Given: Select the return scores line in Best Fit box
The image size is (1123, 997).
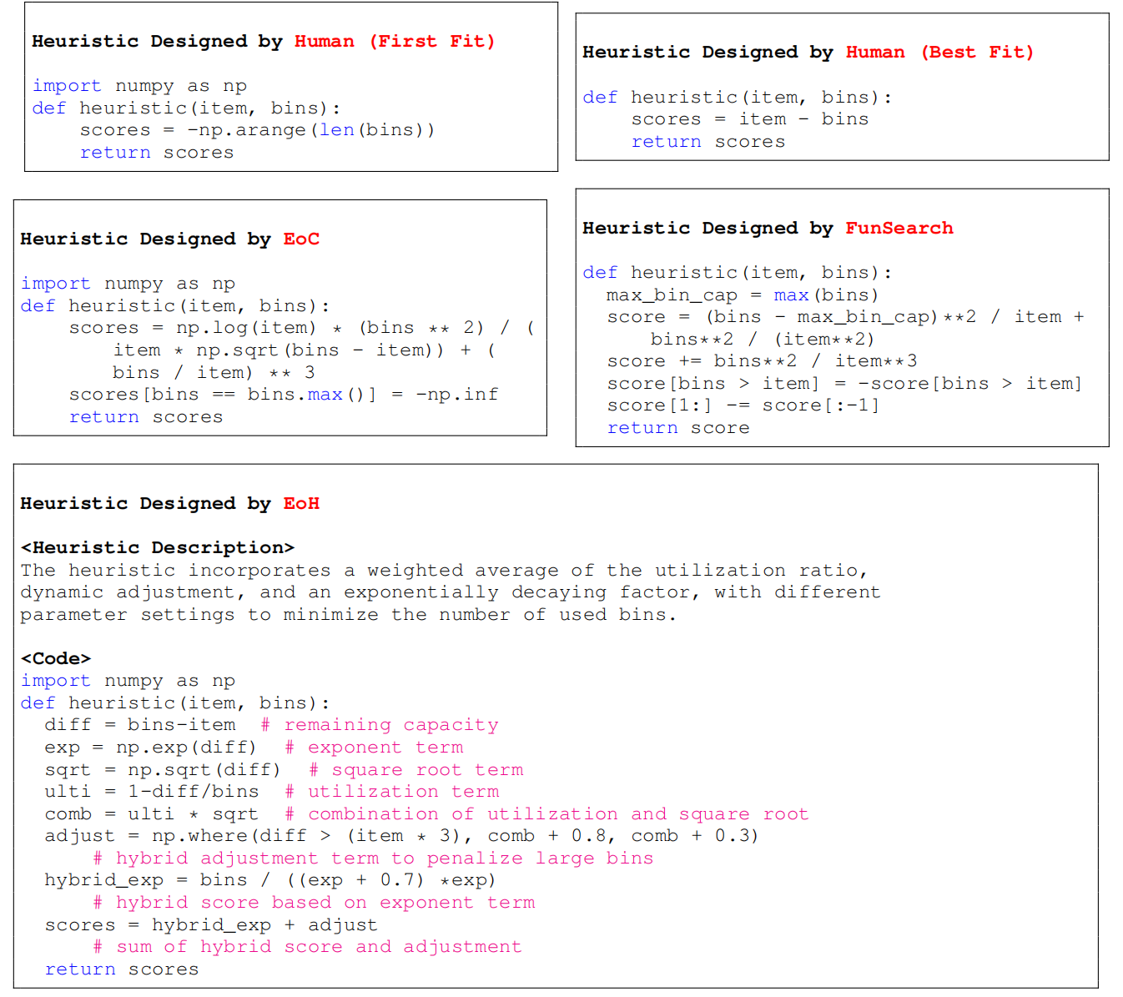Looking at the screenshot, I should (x=708, y=141).
